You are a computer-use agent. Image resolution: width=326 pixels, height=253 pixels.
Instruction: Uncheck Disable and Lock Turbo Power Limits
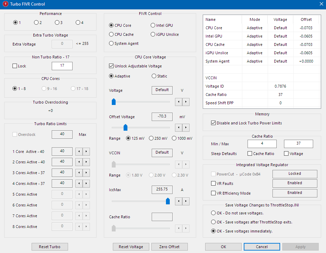coord(213,123)
